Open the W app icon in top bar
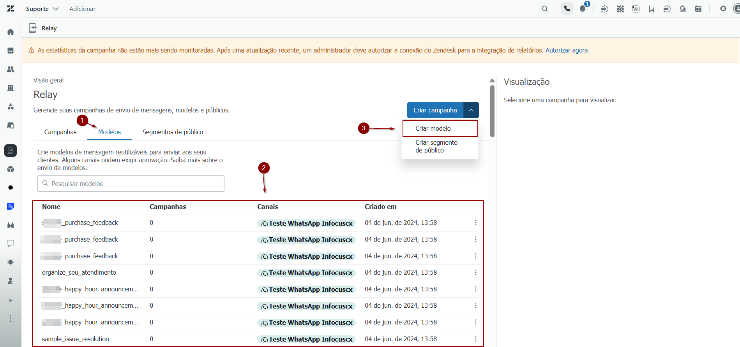 652,9
